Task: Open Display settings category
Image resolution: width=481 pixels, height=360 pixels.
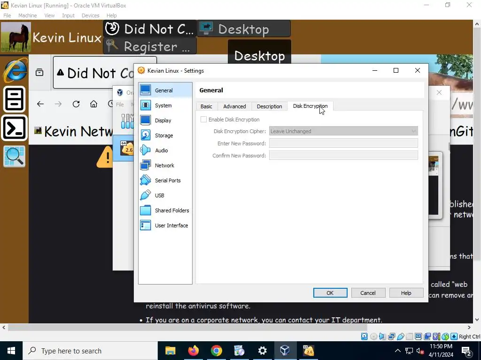Action: tap(165, 120)
